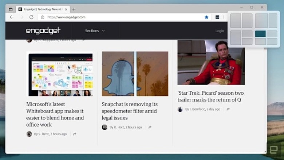Open Snapchat speedometer filter article headline
This screenshot has width=284, height=160.
click(130, 111)
